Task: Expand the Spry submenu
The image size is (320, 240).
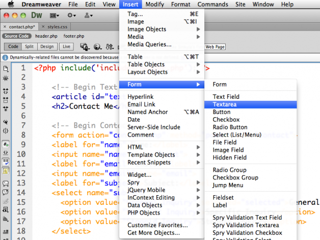Action: point(162,182)
